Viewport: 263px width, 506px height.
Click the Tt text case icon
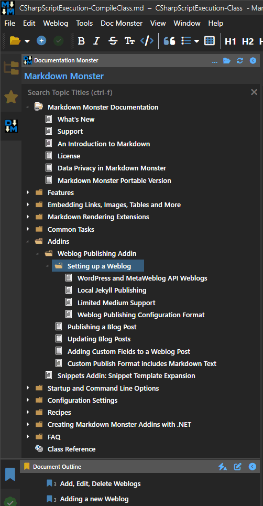pos(129,41)
